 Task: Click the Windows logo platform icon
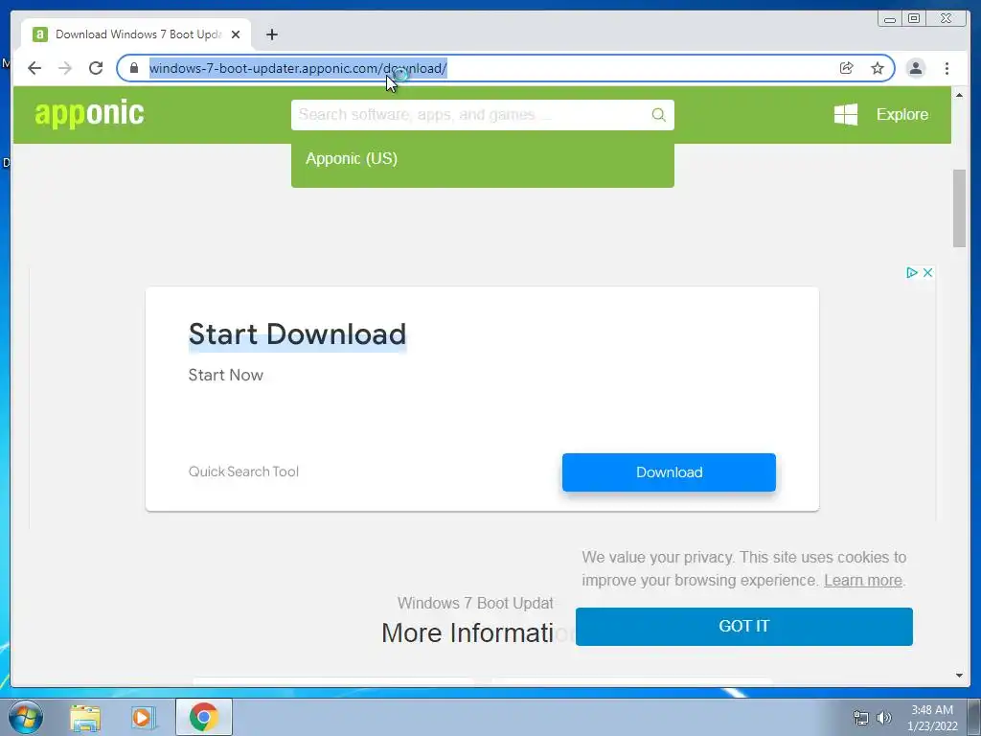click(846, 115)
